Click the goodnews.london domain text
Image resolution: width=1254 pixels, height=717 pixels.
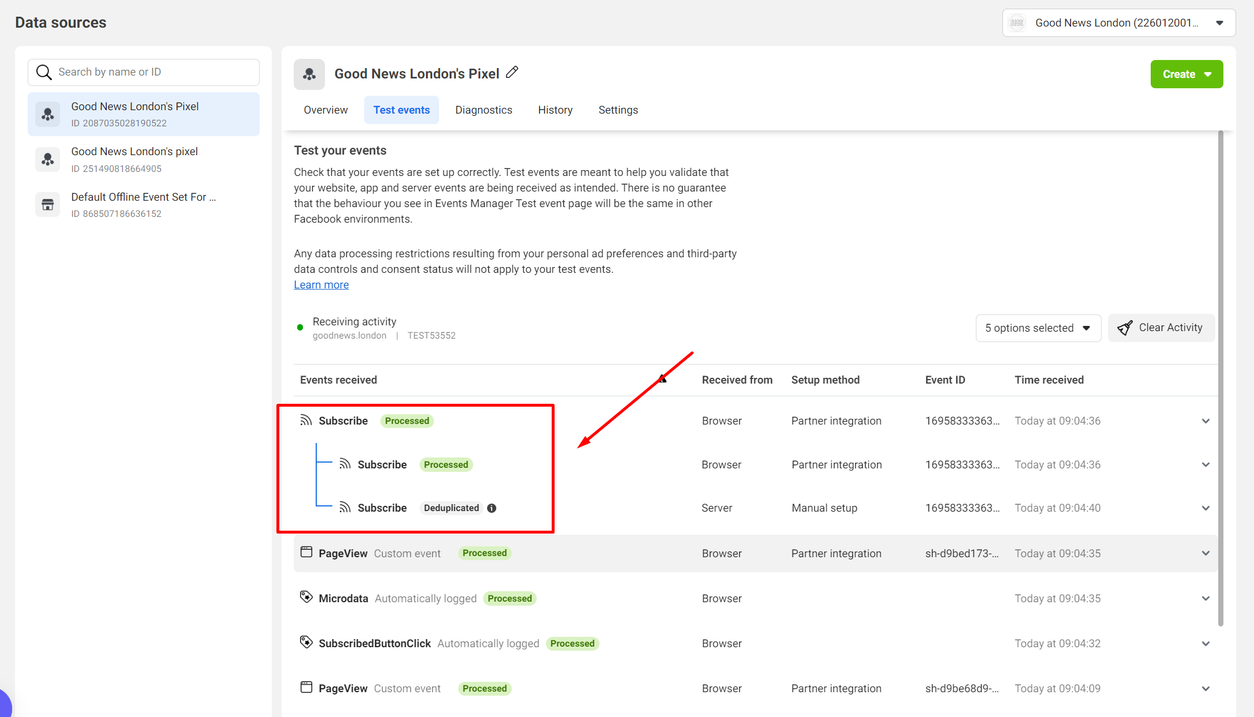tap(349, 335)
